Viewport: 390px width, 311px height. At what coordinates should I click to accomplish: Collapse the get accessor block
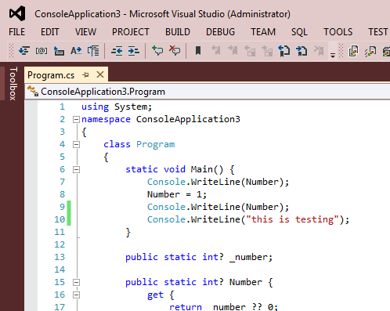pos(76,295)
